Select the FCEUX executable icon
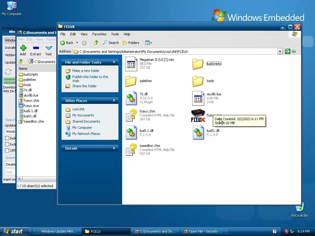The image size is (315, 236). tap(198, 116)
